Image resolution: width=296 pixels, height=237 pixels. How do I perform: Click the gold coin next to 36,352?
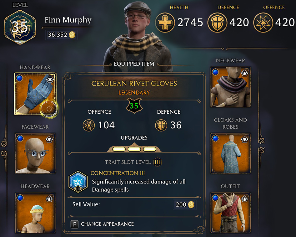click(x=72, y=35)
